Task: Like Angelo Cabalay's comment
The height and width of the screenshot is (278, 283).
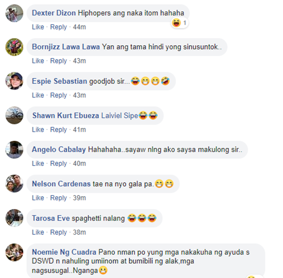Action: coord(38,164)
